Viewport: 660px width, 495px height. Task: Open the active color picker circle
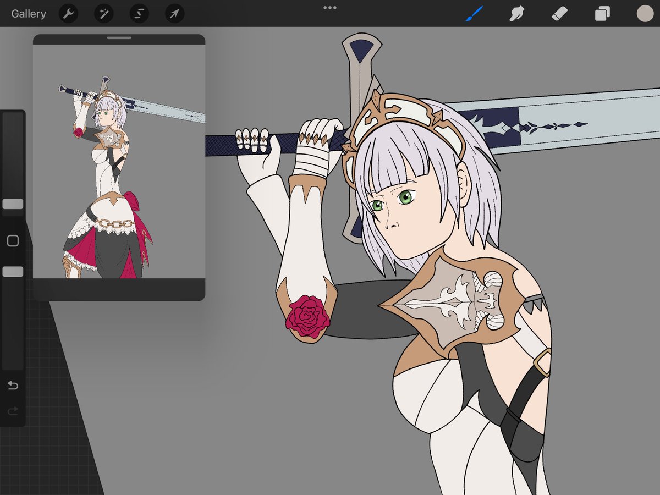[x=645, y=14]
